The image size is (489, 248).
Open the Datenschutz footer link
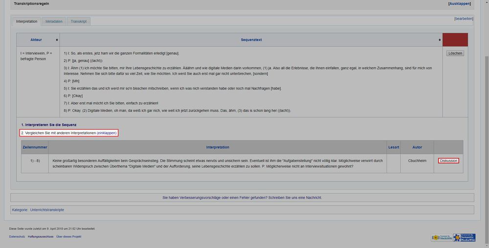(17, 237)
